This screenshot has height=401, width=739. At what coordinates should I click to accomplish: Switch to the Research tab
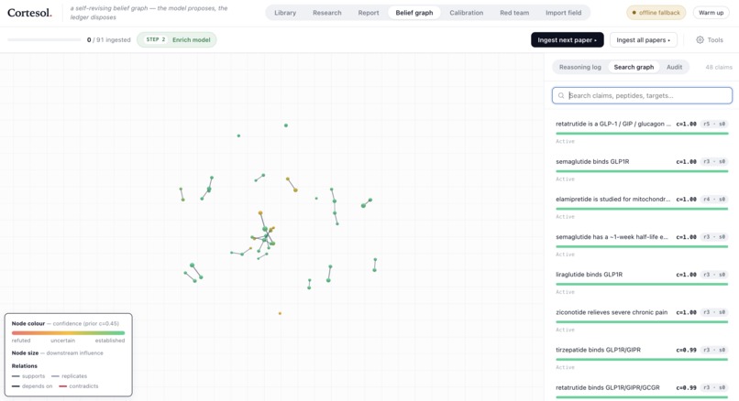(327, 13)
